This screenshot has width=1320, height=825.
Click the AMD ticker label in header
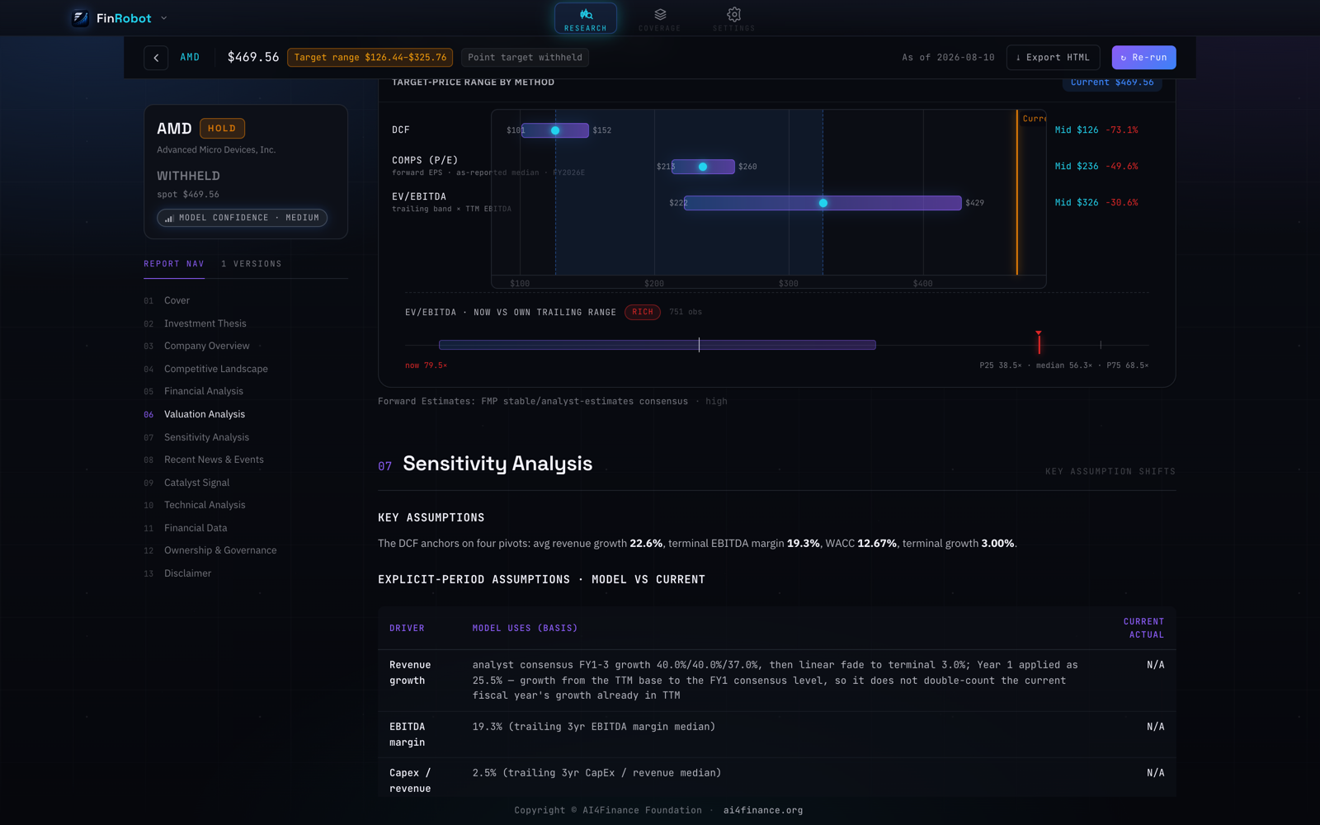pos(190,57)
